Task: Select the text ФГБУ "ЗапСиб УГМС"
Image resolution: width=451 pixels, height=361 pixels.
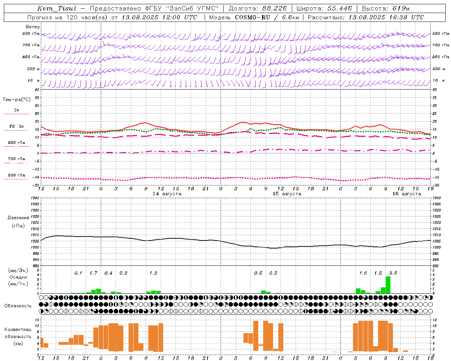Action: point(182,8)
